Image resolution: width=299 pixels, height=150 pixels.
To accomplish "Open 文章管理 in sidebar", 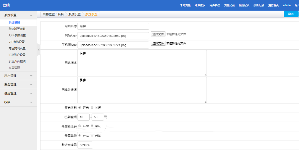I will [x=14, y=68].
